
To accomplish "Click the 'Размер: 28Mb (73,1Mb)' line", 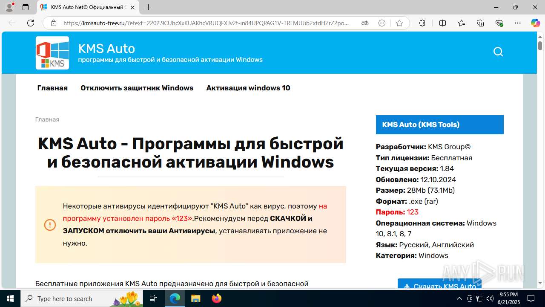I will (x=415, y=190).
